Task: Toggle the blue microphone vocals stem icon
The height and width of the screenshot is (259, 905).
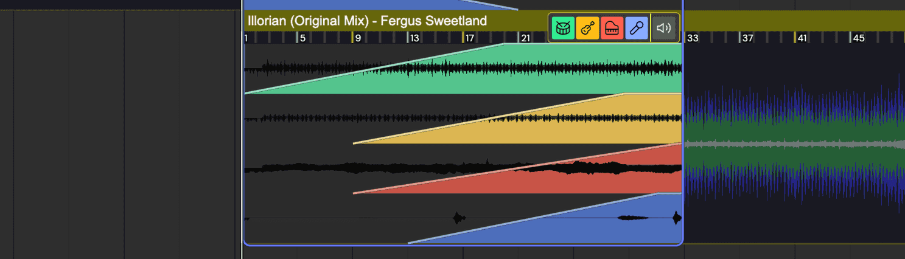Action: [637, 28]
